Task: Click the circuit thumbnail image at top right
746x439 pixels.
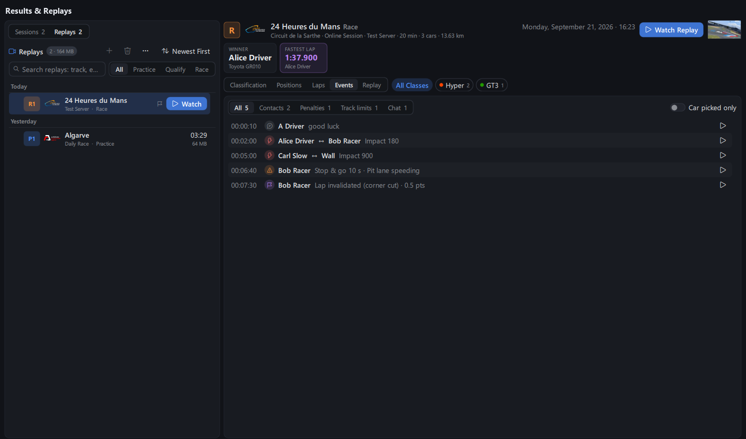Action: tap(724, 30)
